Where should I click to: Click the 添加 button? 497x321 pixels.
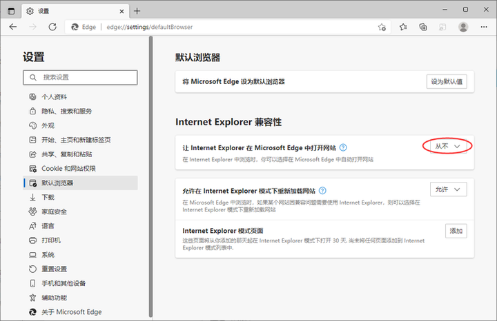pyautogui.click(x=456, y=231)
